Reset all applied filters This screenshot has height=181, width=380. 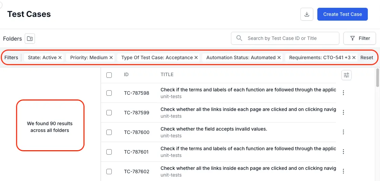click(x=366, y=58)
